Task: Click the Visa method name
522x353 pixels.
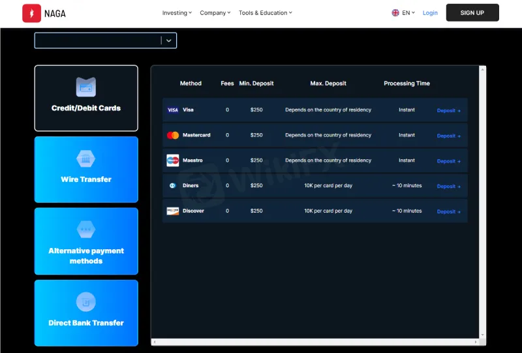Action: click(188, 110)
